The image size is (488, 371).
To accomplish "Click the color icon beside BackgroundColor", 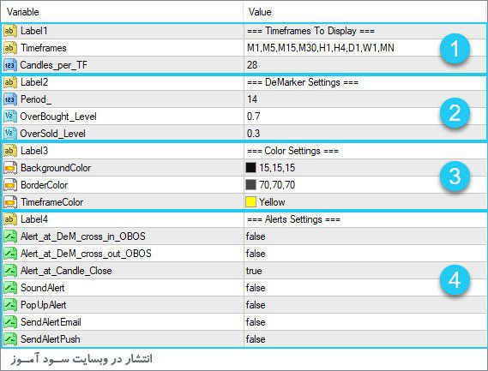I will tap(10, 168).
